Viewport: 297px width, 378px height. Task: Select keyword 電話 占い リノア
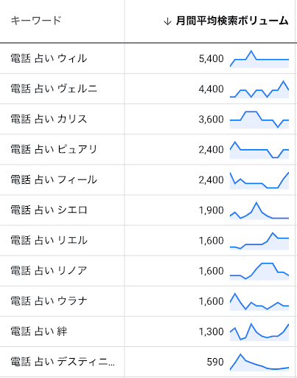[x=49, y=271]
